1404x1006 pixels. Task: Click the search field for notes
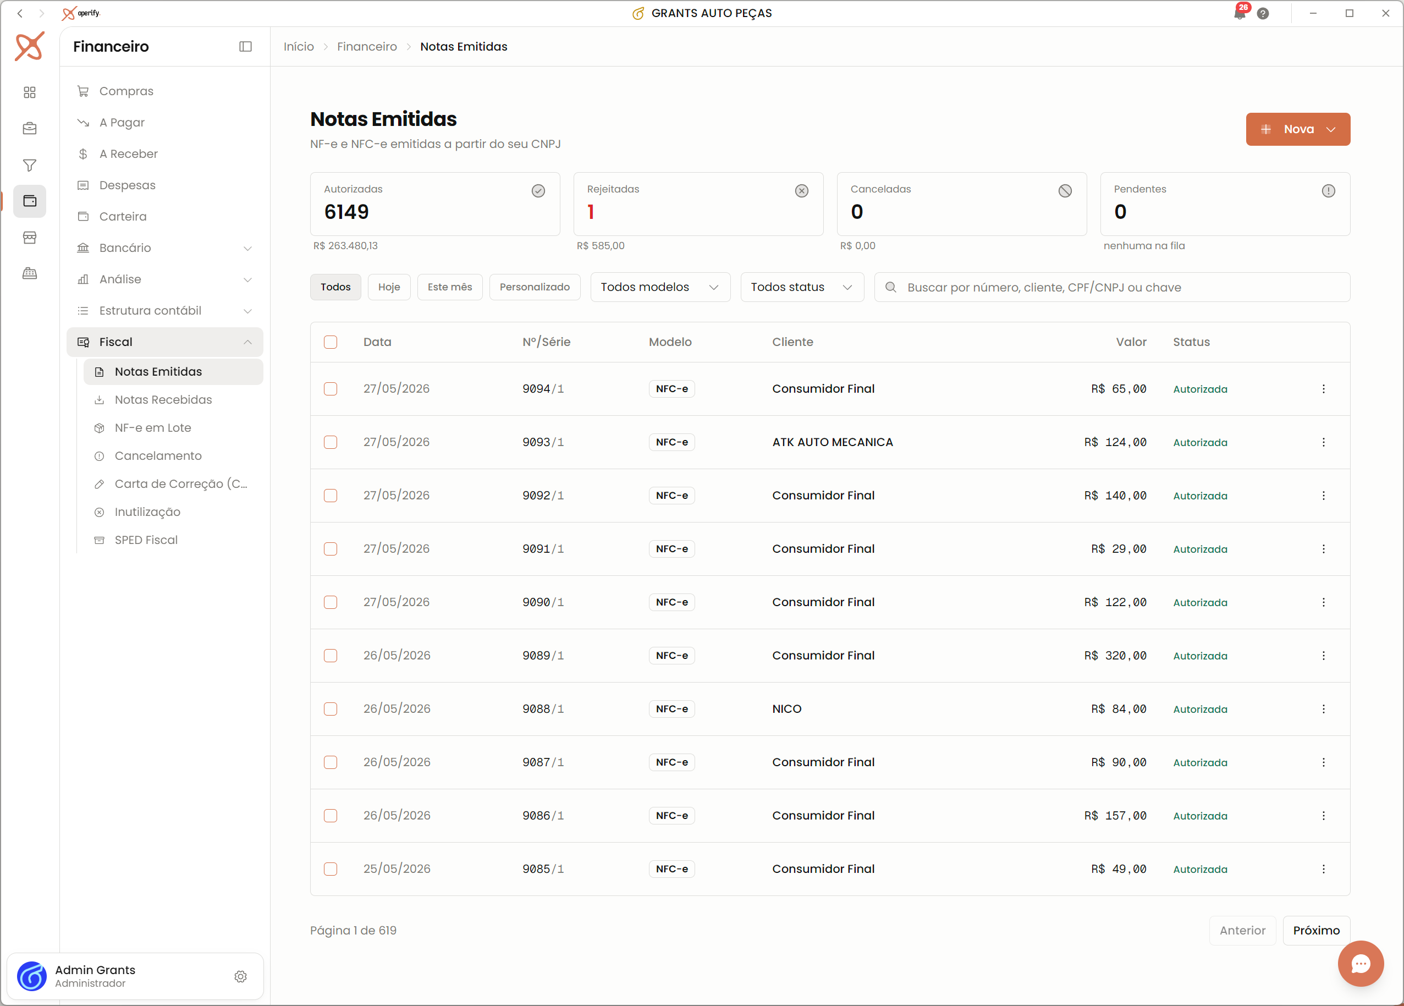(x=1112, y=287)
